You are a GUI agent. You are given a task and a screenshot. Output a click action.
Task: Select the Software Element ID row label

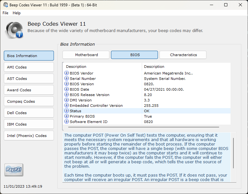(x=88, y=122)
